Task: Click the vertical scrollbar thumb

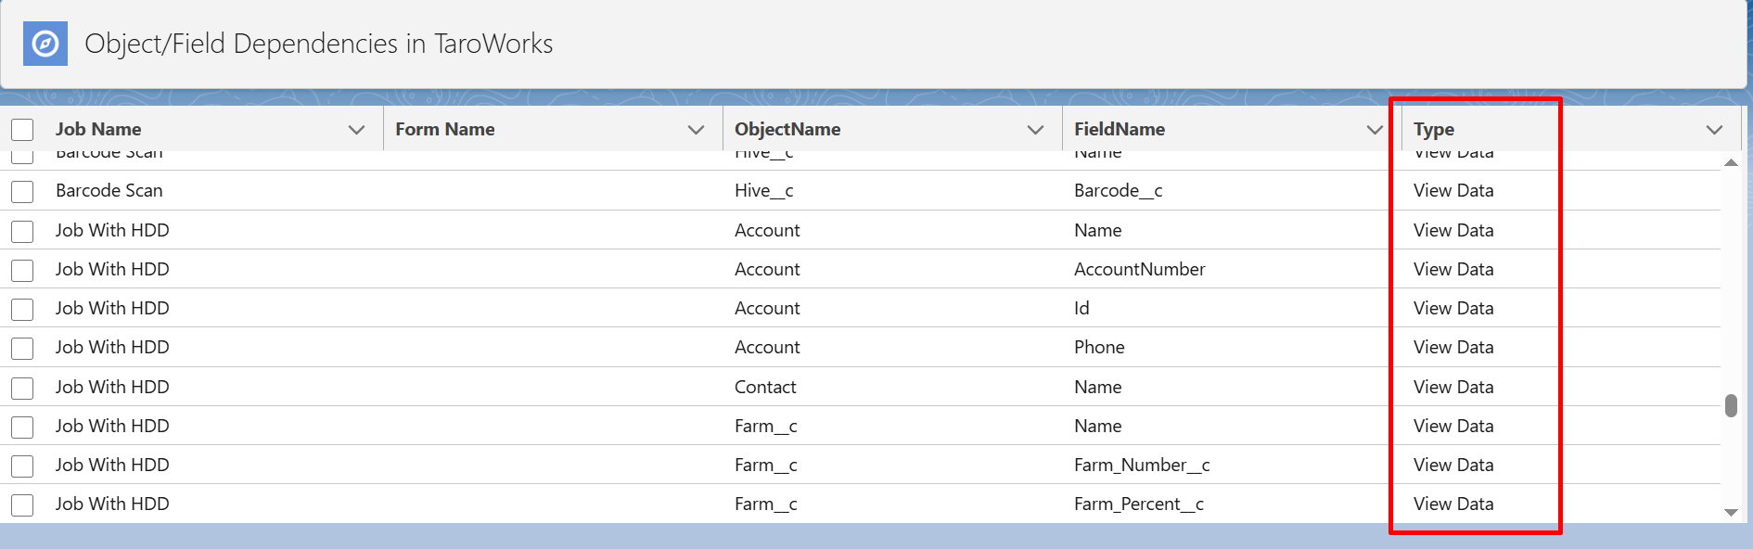Action: tap(1731, 406)
